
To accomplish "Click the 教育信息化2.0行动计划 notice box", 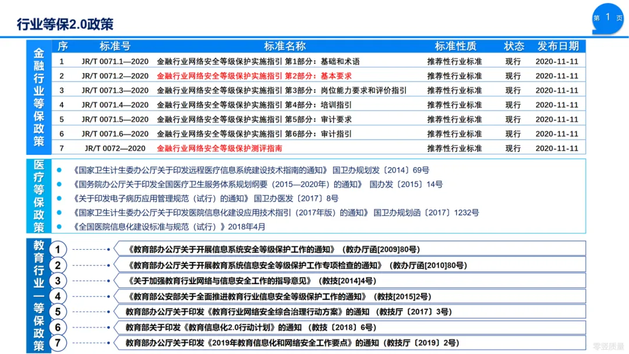I will coord(350,327).
